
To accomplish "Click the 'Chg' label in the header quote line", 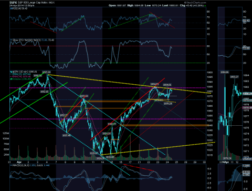I will pos(182,5).
